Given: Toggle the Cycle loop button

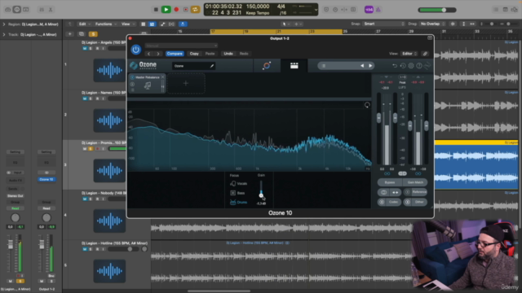Looking at the screenshot, I should [x=195, y=10].
